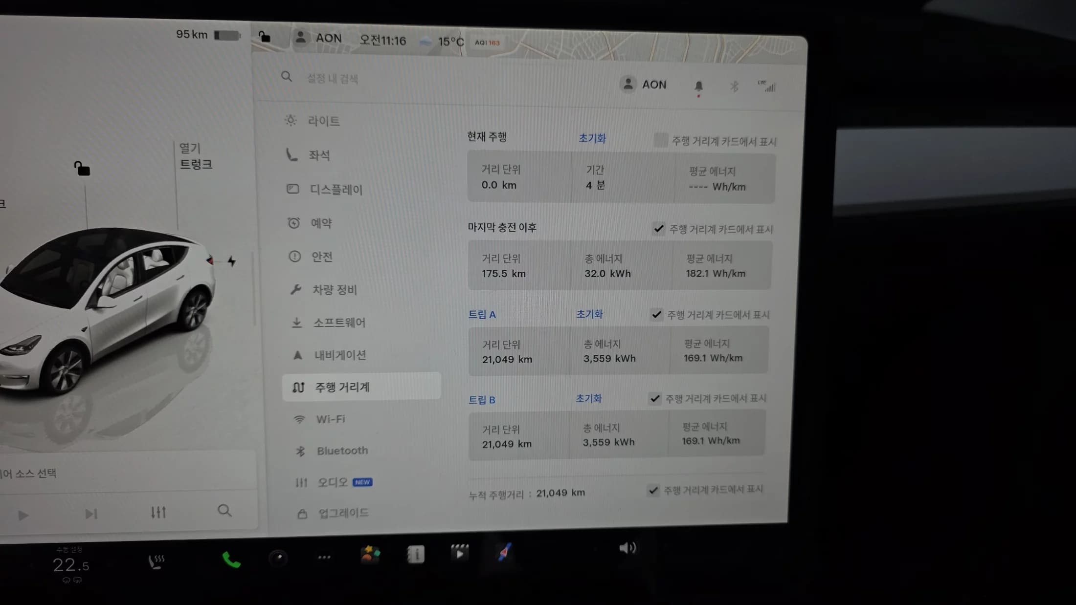Reset 현재 주행 with 초기화

(592, 138)
